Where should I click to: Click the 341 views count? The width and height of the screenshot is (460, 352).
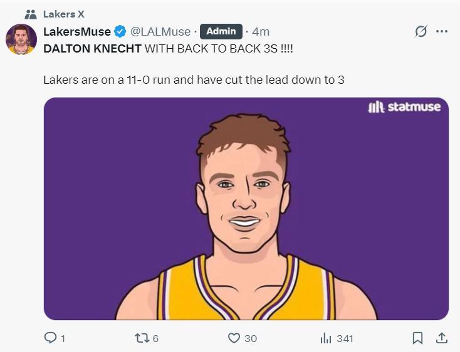[345, 338]
